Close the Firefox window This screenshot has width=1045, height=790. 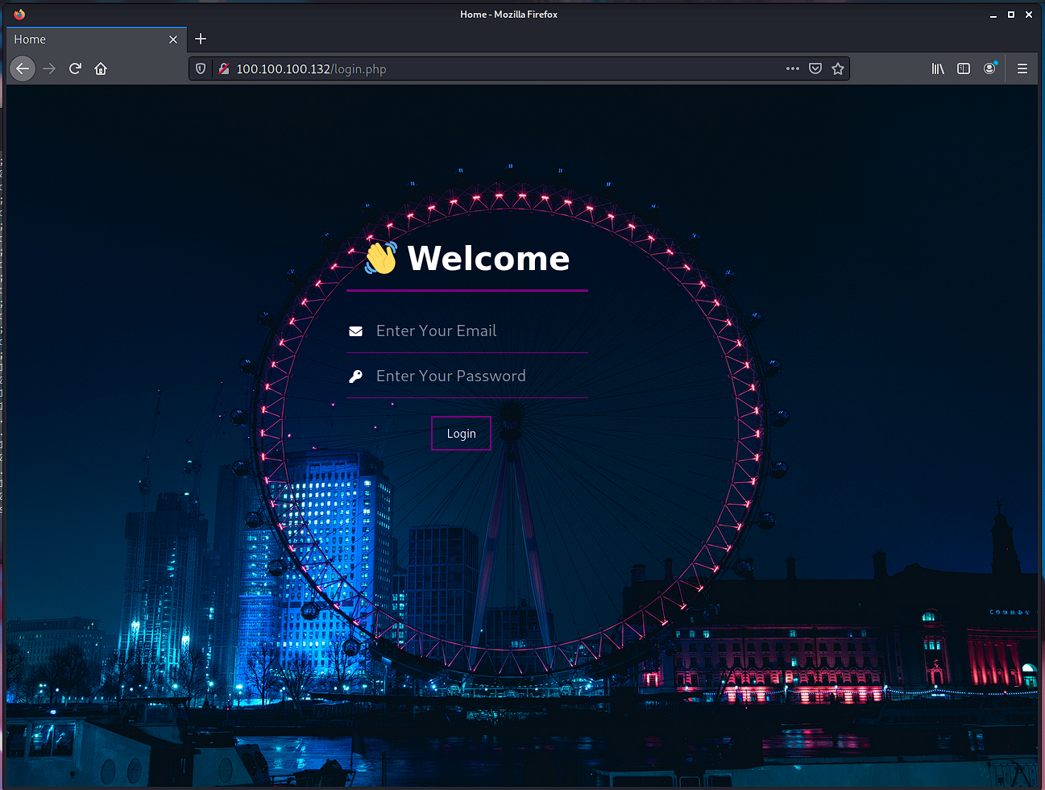pos(1029,15)
